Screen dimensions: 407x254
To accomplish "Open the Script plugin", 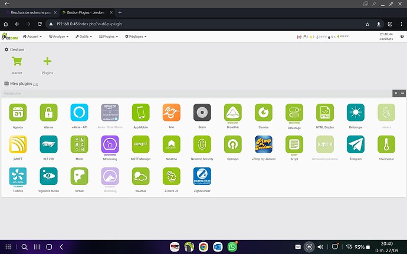I will pos(294,144).
